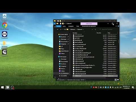
Task: Open the Windows Start menu
Action: (2, 87)
